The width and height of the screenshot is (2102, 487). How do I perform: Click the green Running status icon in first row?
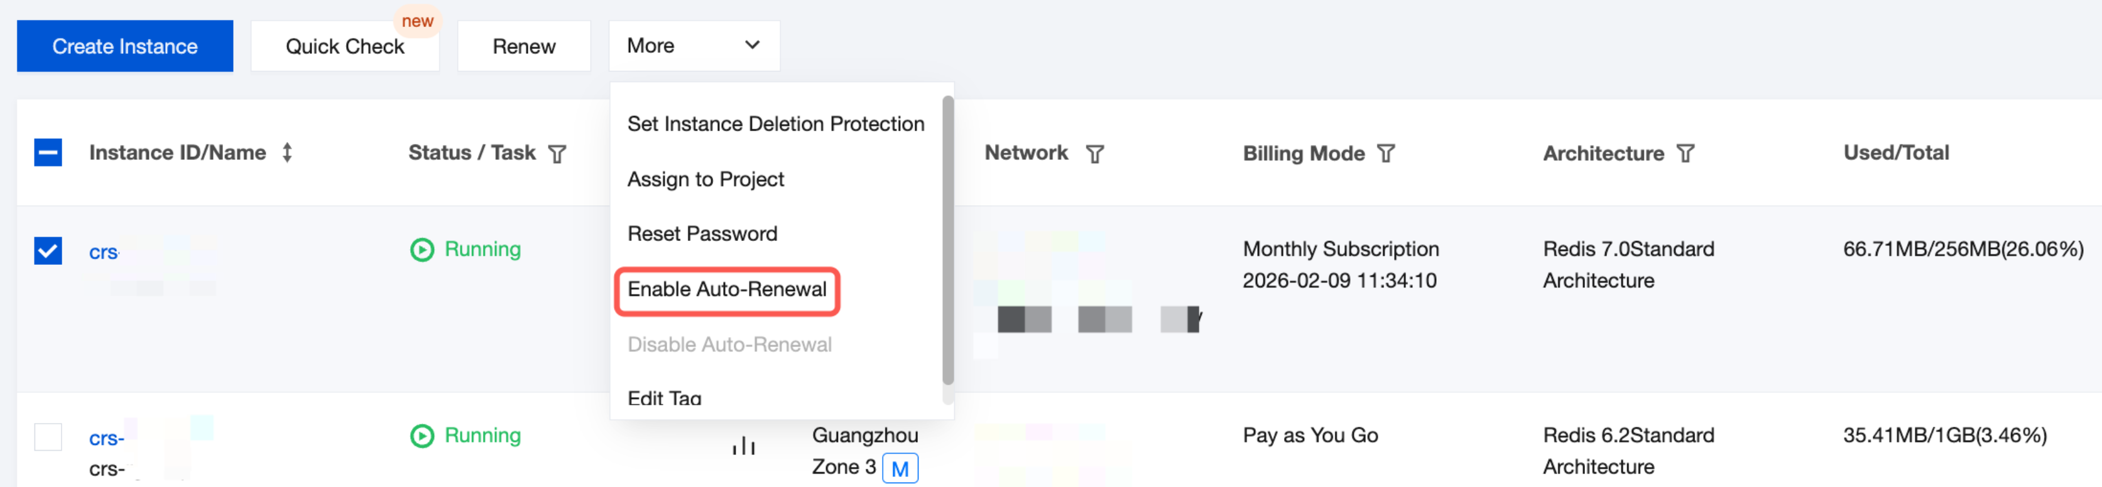click(x=422, y=250)
